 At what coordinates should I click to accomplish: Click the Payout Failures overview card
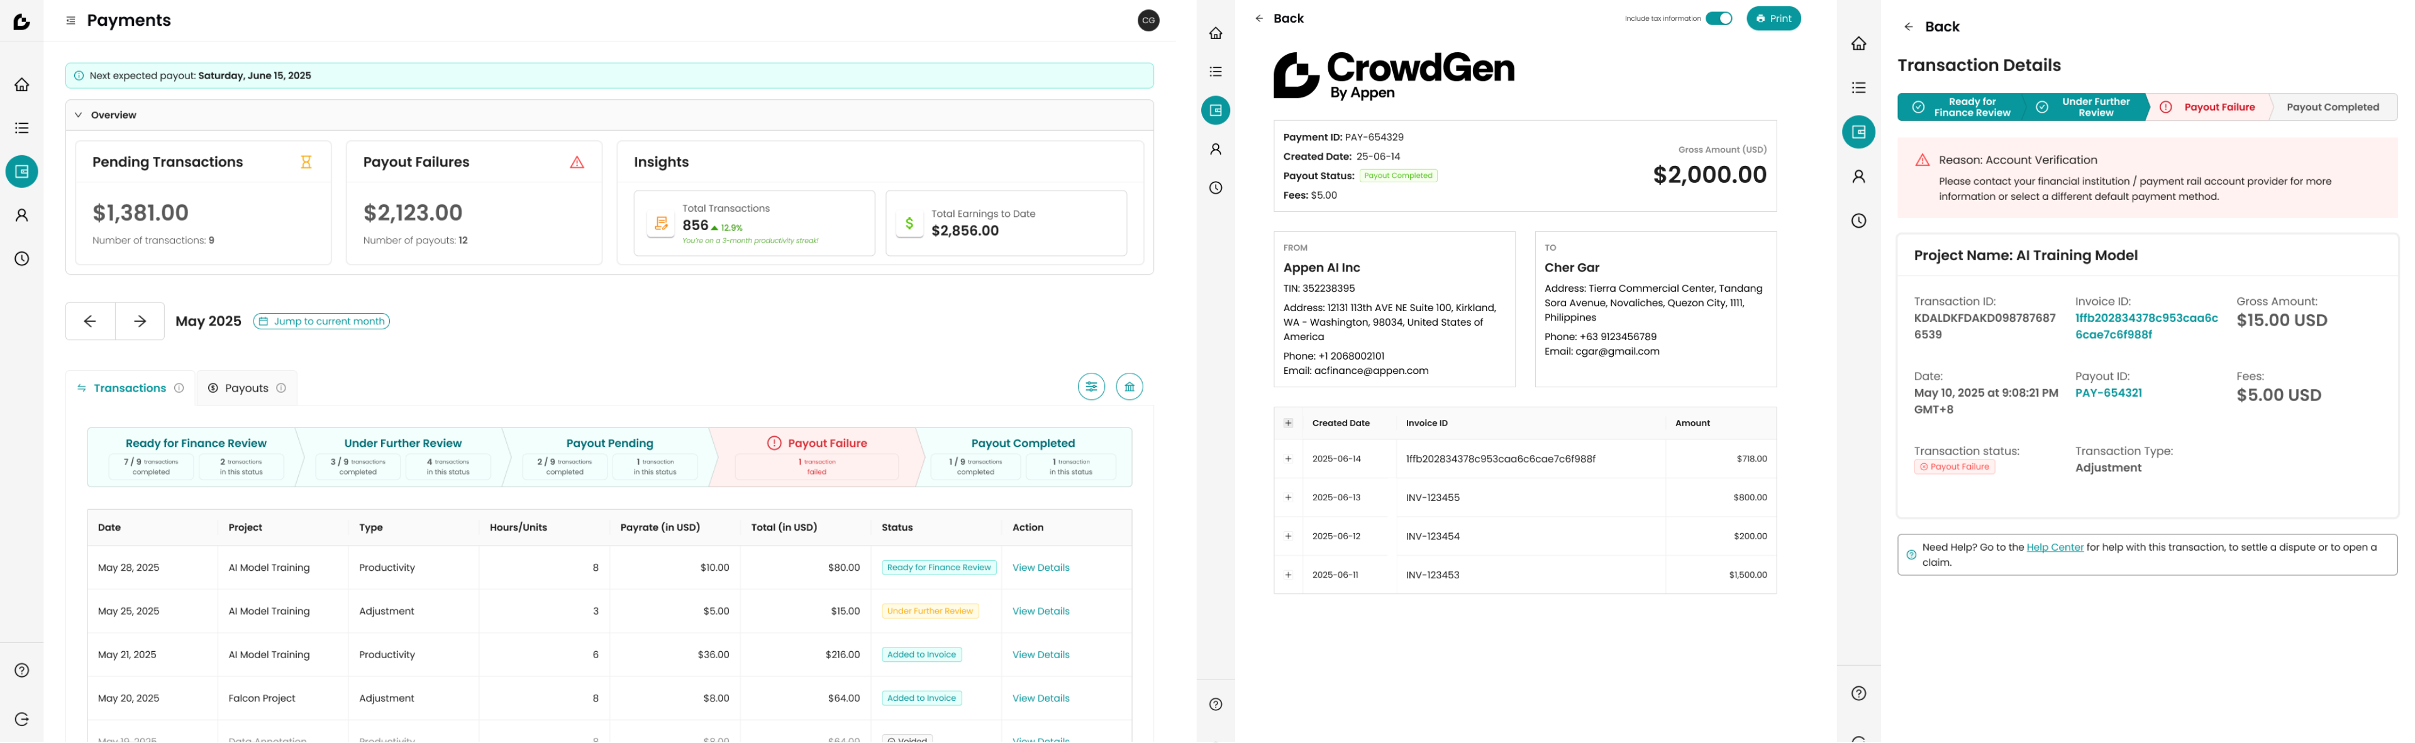(x=474, y=202)
